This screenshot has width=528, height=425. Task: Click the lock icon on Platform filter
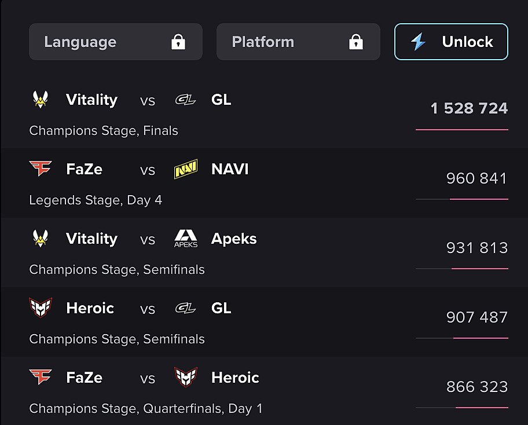356,42
